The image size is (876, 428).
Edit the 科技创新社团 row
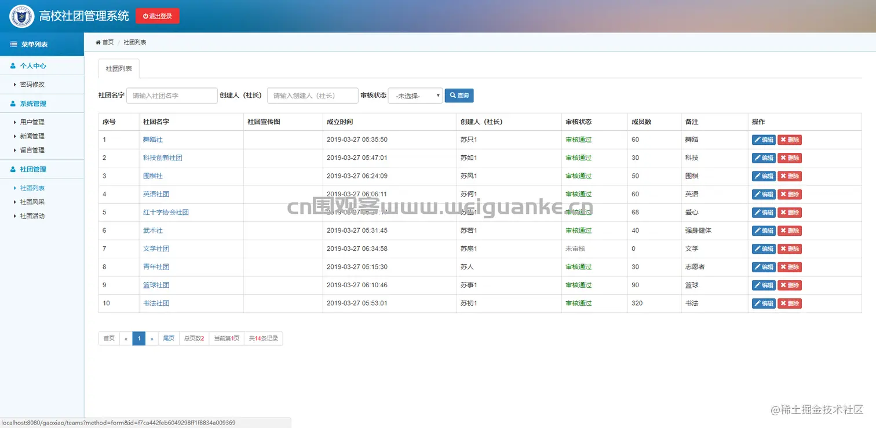[x=764, y=158]
